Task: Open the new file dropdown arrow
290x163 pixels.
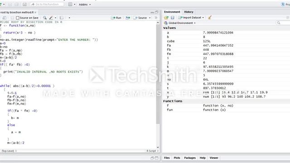Action: click(4, 4)
